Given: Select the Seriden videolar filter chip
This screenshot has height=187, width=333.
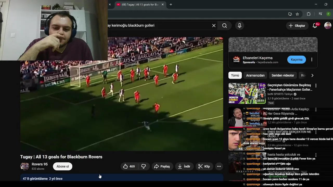Looking at the screenshot, I should point(283,75).
